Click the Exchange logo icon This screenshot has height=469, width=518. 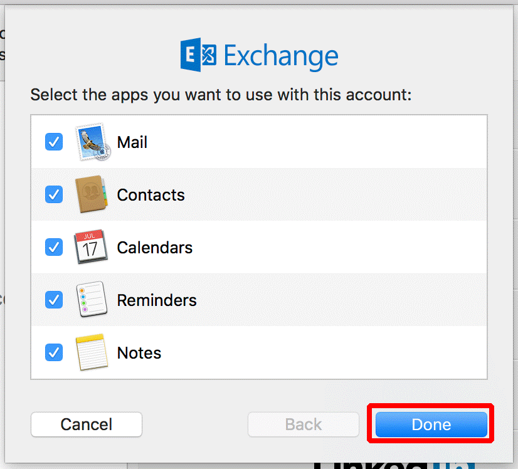point(198,55)
